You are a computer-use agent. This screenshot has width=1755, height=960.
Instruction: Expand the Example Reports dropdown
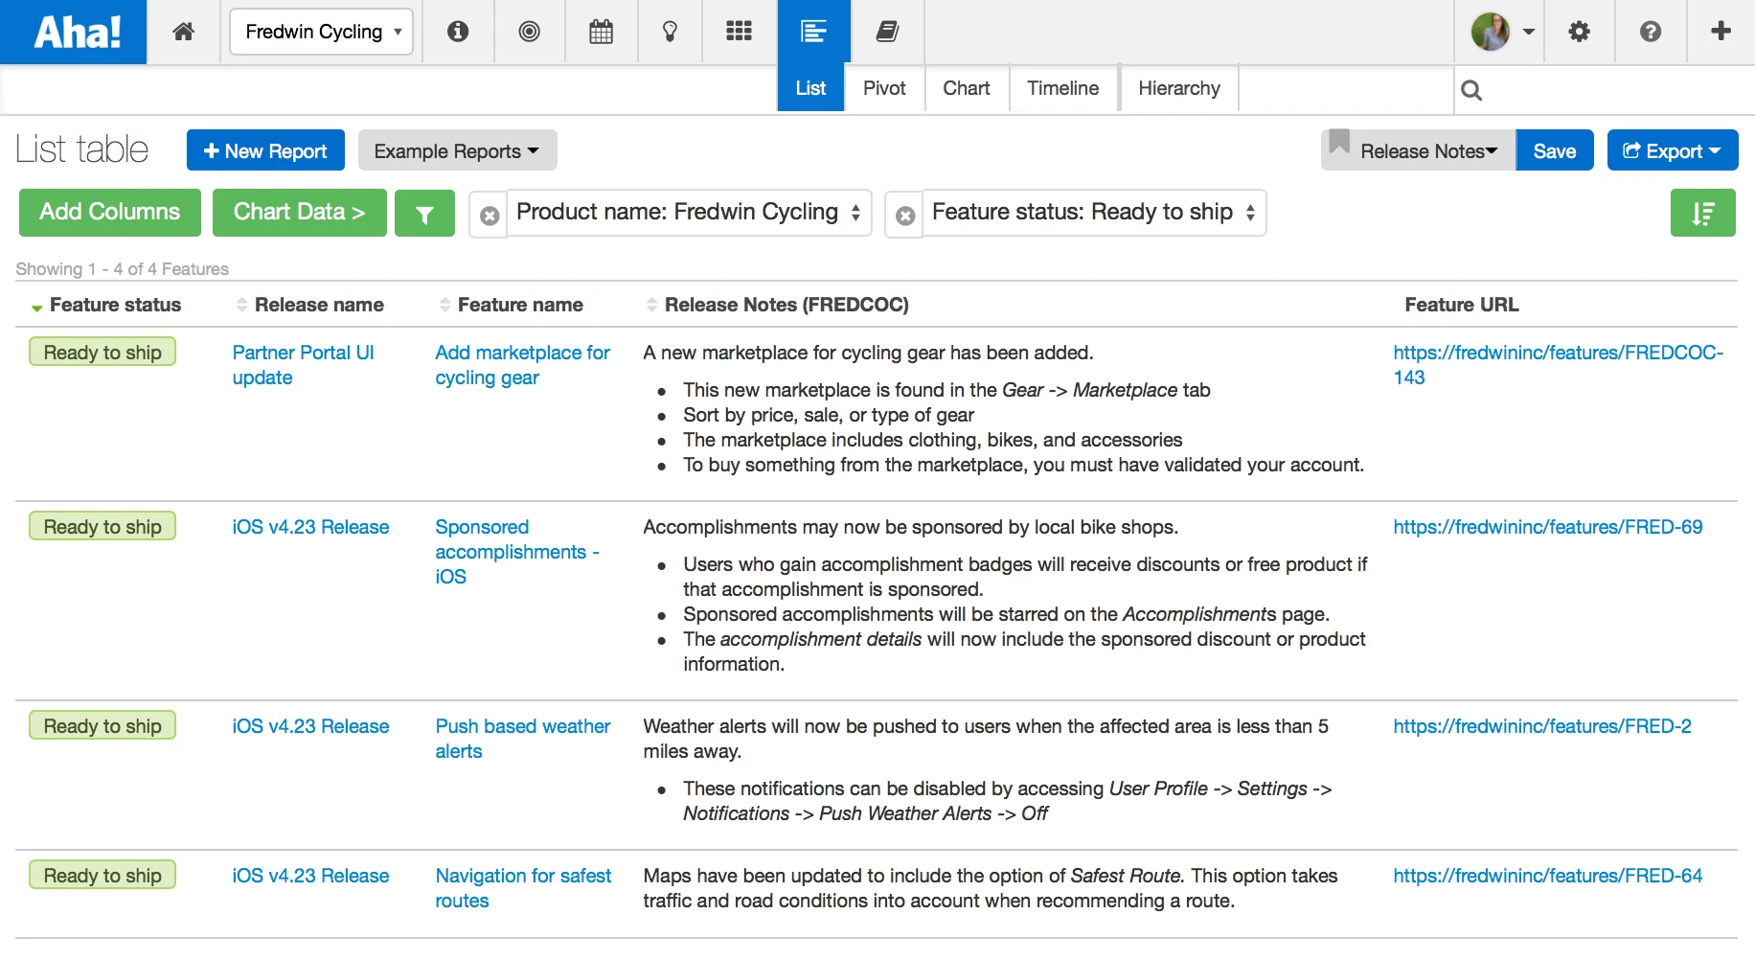click(457, 151)
